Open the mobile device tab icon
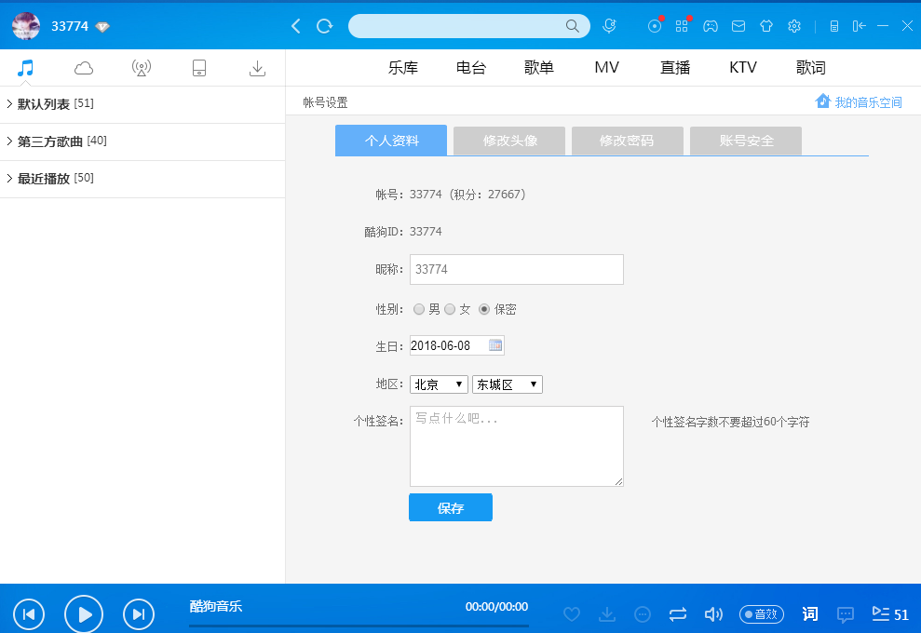This screenshot has height=633, width=921. [x=199, y=68]
